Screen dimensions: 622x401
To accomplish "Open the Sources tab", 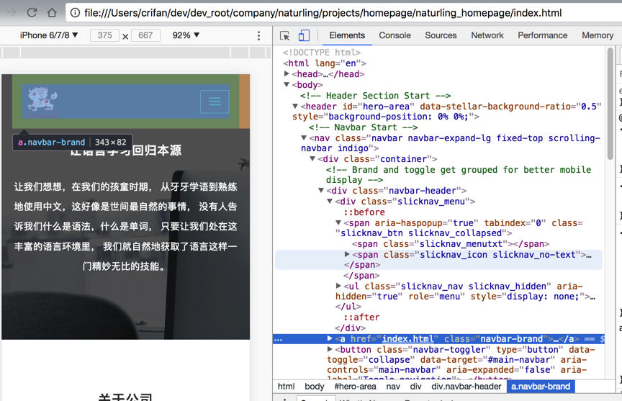I will click(x=441, y=35).
